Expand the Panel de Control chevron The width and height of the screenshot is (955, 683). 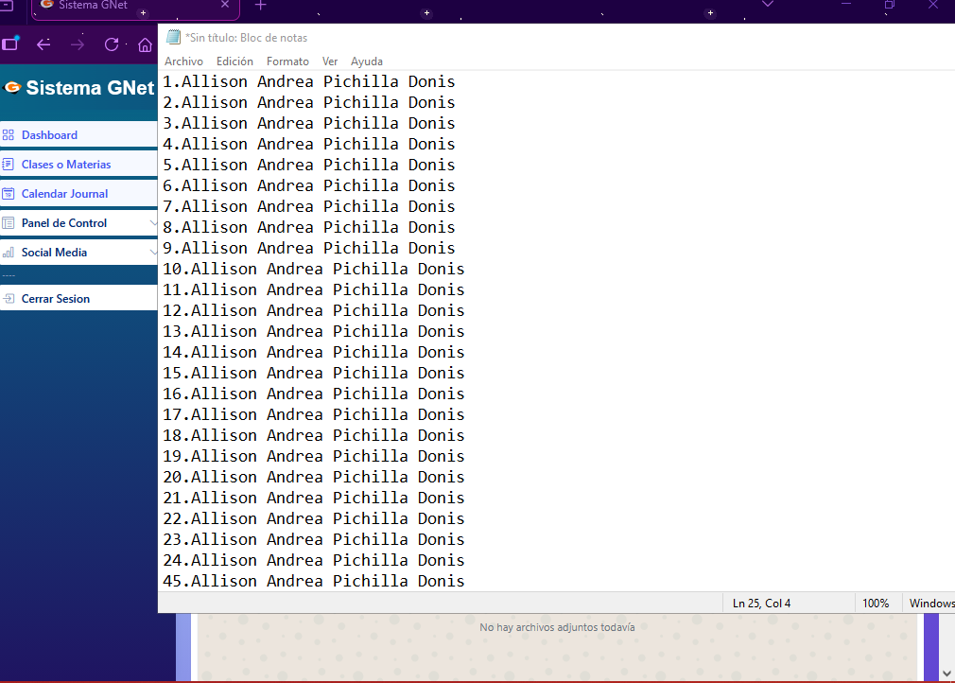153,223
